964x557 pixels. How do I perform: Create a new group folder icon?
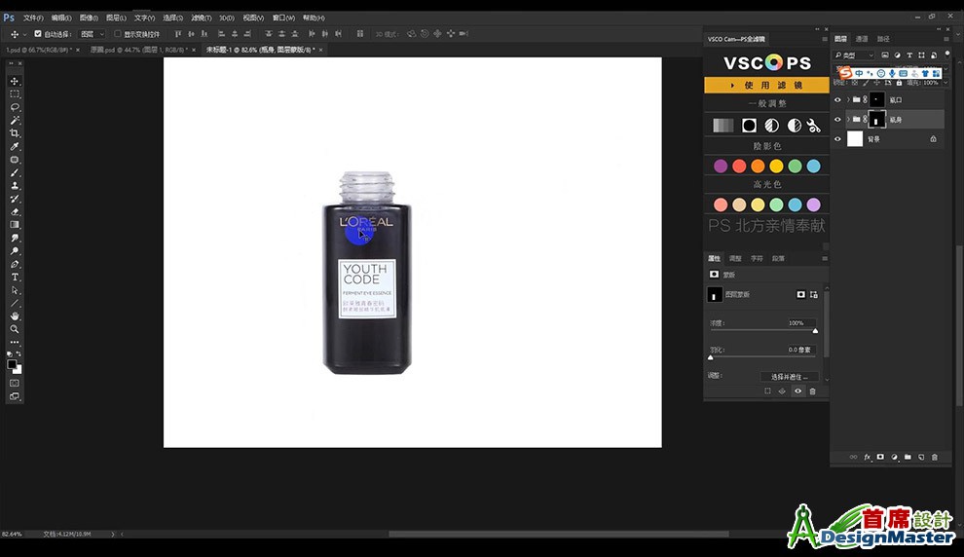pyautogui.click(x=908, y=458)
